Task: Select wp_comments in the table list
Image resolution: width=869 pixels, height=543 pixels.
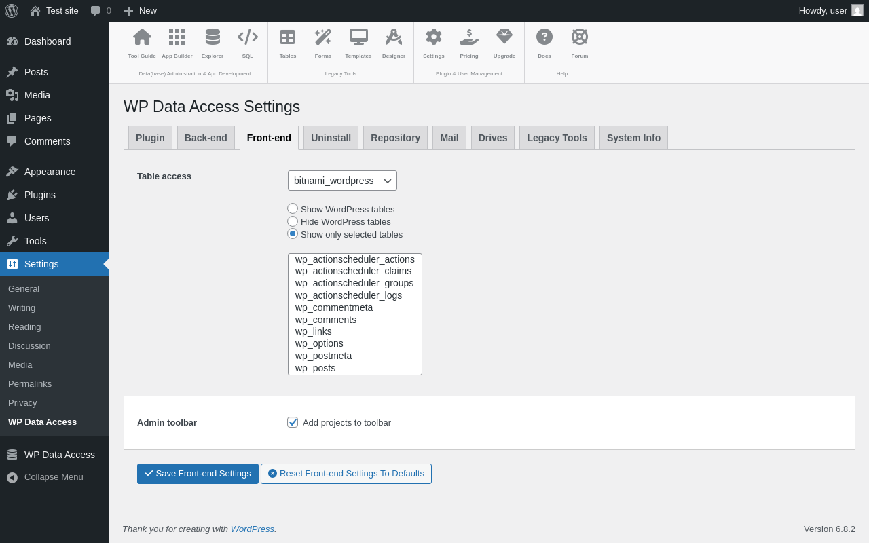Action: click(x=354, y=320)
